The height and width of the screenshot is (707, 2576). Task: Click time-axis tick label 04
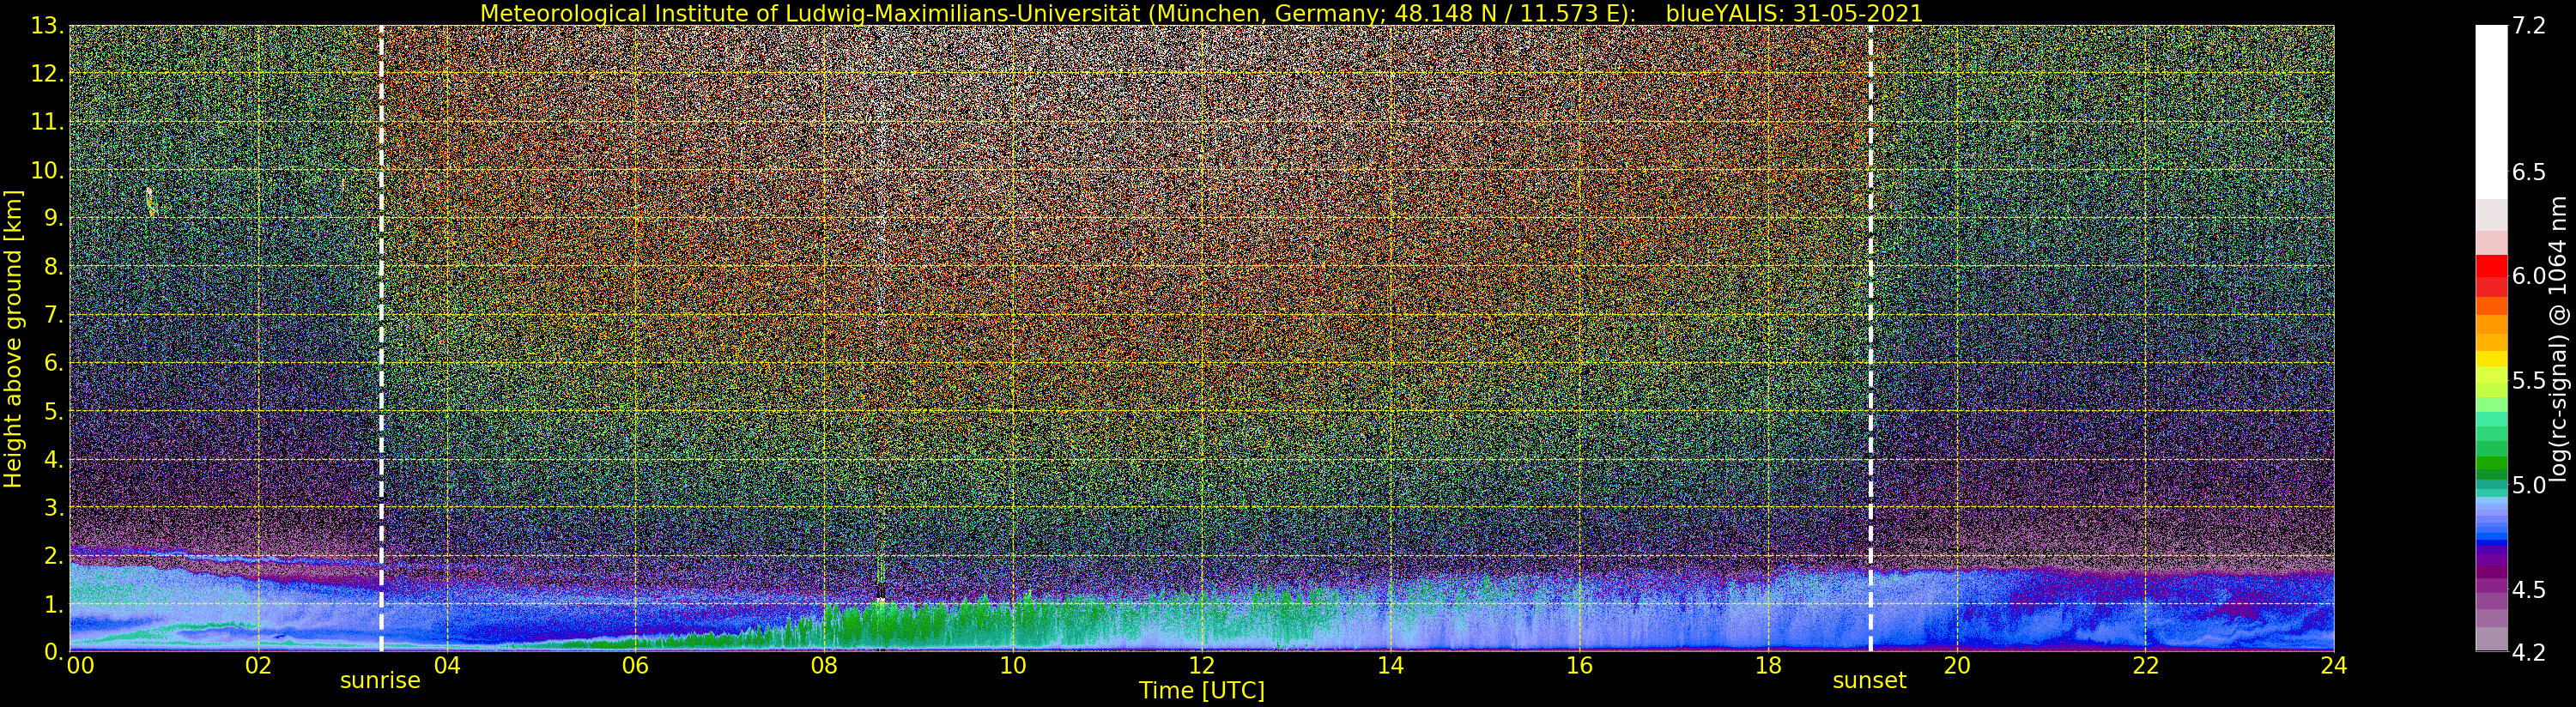tap(447, 665)
